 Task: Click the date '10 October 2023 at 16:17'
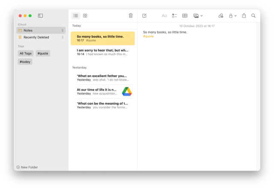[197, 26]
